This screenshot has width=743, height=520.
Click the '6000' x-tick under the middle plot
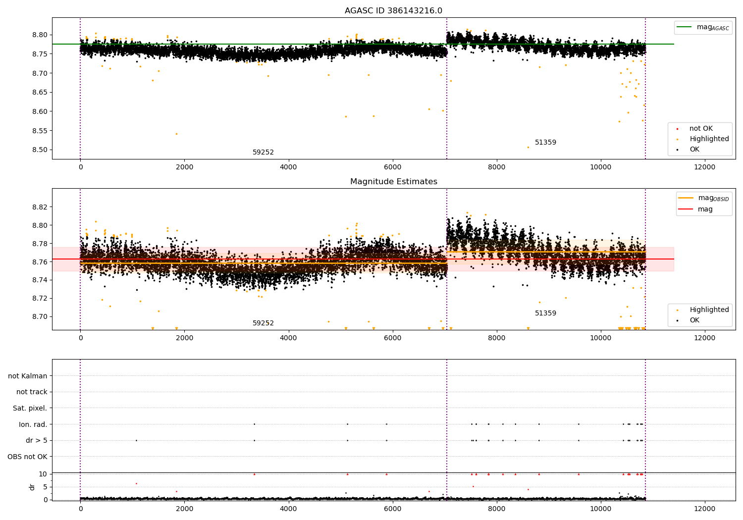click(393, 338)
